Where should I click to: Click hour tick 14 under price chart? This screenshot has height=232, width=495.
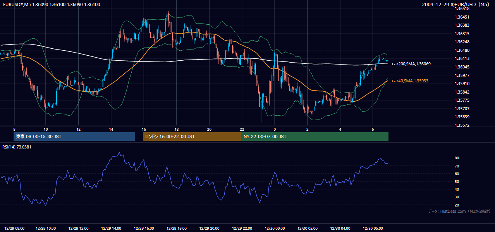tap(111, 129)
